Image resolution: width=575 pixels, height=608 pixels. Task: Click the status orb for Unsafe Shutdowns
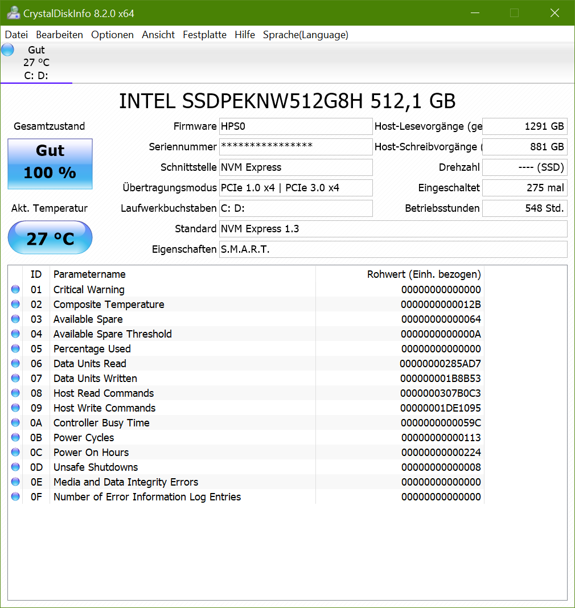(15, 467)
